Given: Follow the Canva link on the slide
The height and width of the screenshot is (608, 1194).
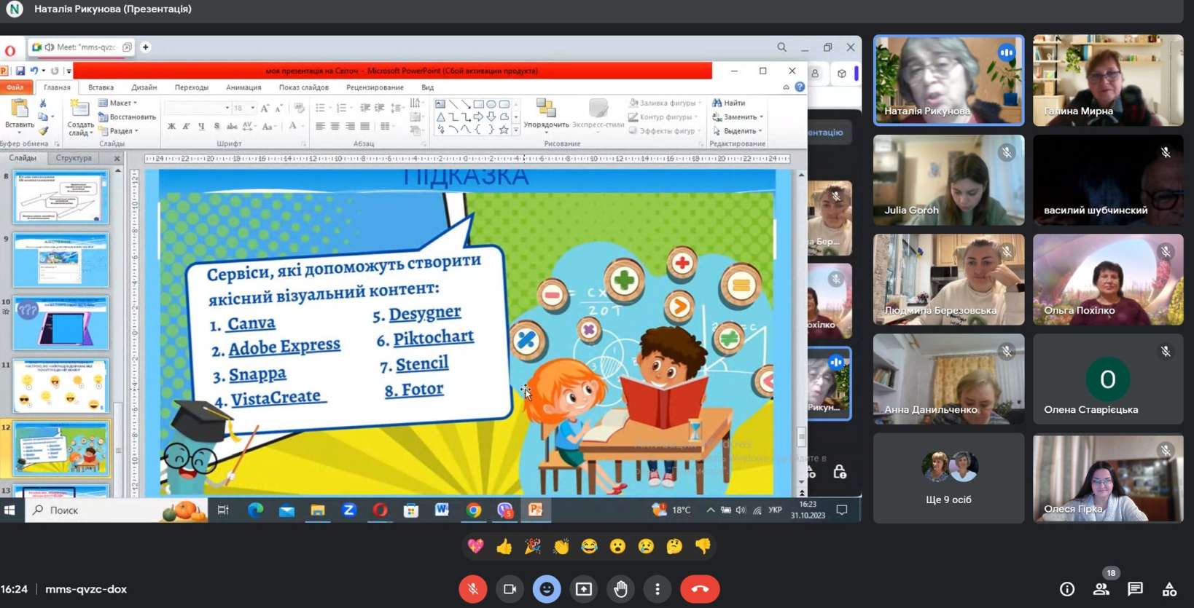Looking at the screenshot, I should (251, 323).
